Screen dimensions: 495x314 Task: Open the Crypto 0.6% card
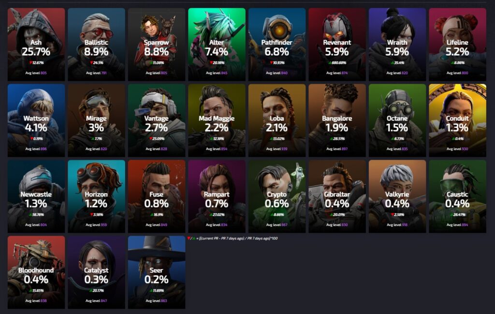pos(277,196)
